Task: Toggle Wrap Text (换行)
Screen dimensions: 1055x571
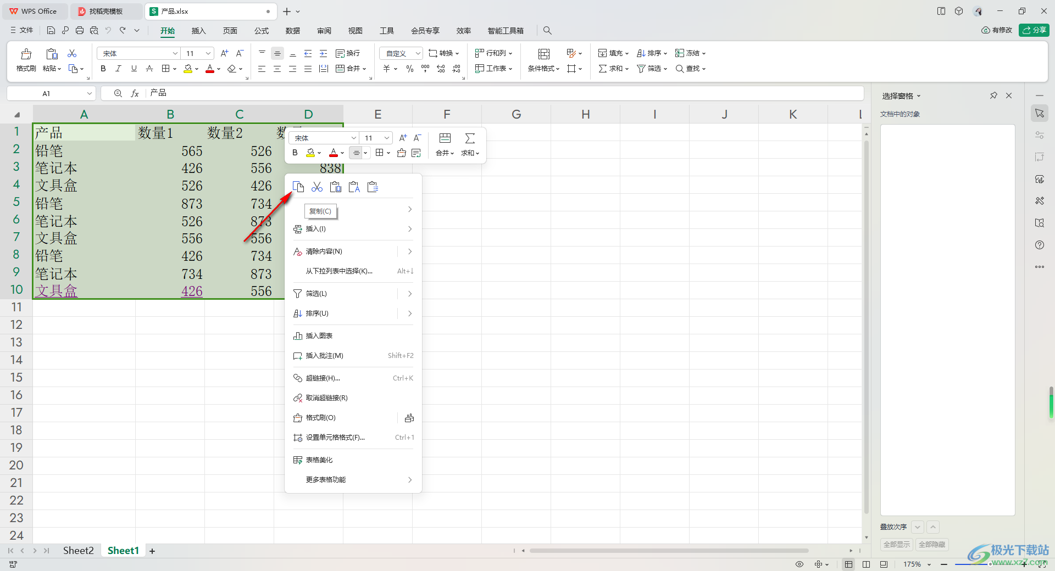Action: (348, 53)
